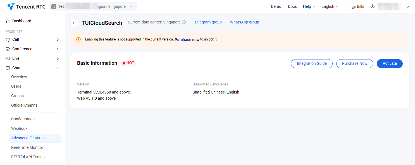Click the Dashboard home icon
This screenshot has width=415, height=165.
8,21
